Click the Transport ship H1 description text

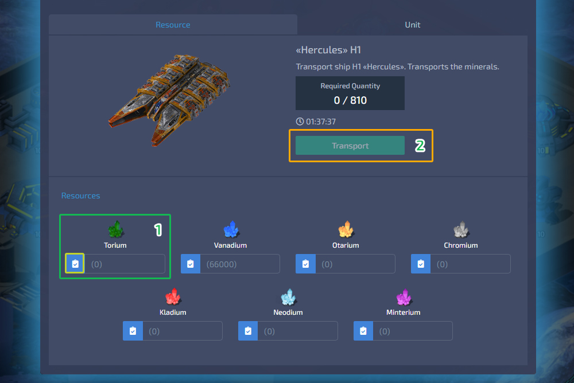click(x=398, y=67)
